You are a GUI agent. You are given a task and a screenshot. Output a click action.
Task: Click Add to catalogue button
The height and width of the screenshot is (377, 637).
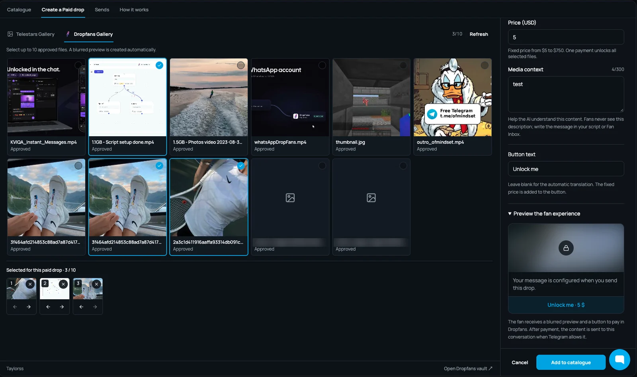(571, 362)
